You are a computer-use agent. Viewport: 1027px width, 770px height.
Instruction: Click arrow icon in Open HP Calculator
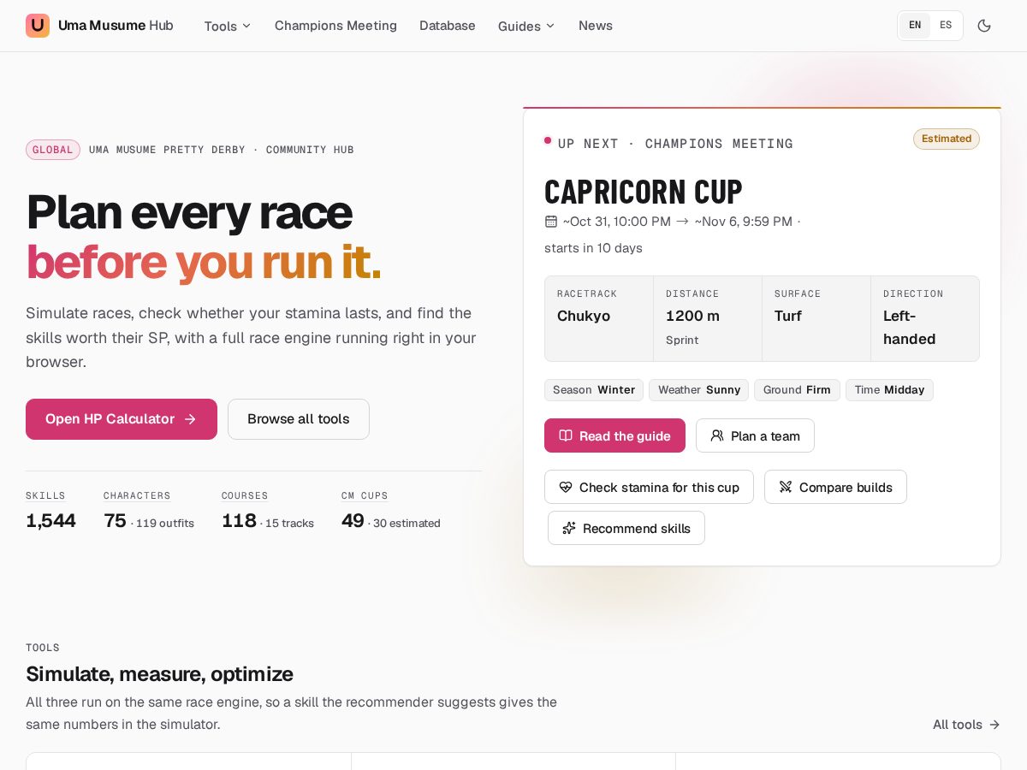click(190, 419)
